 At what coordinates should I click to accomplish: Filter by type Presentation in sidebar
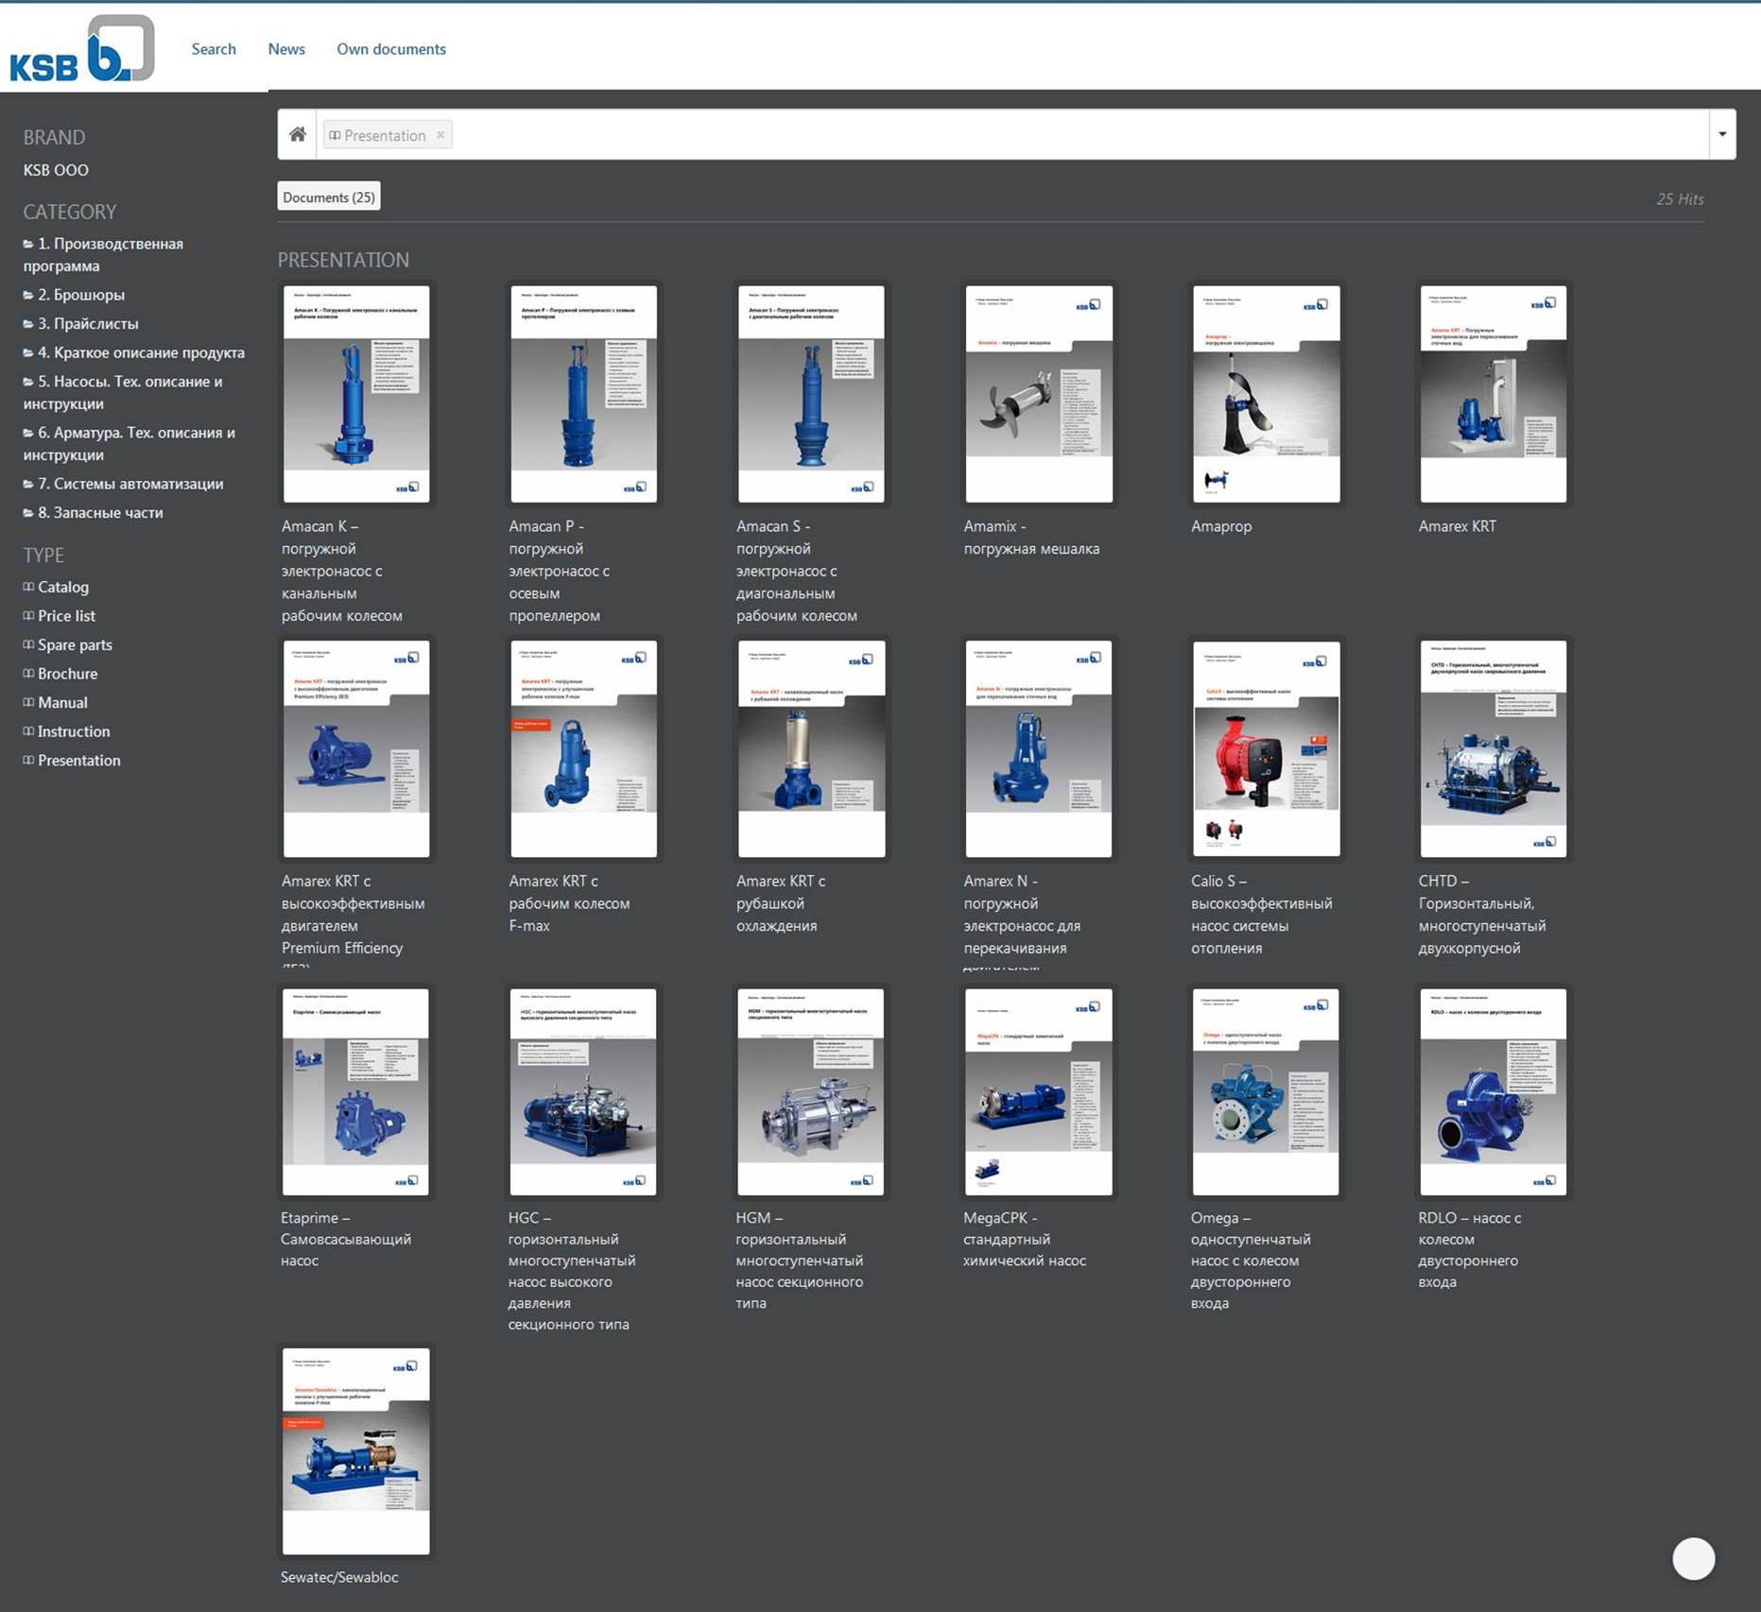(72, 761)
